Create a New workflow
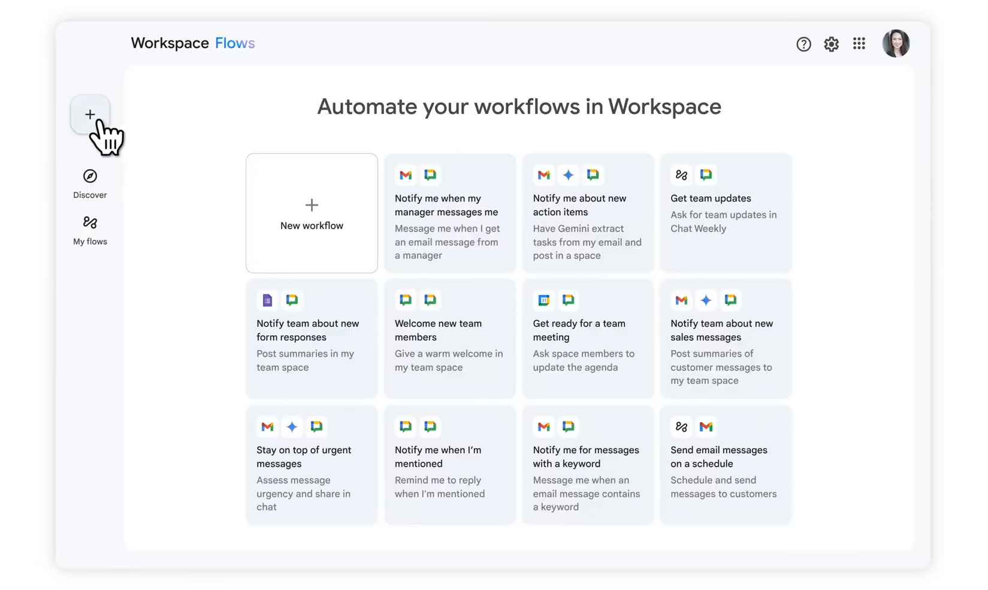The image size is (988, 590). pos(311,213)
